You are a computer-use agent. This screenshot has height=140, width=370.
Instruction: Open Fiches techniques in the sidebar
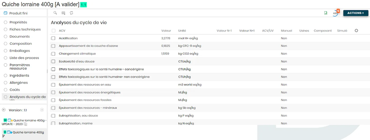point(25,29)
